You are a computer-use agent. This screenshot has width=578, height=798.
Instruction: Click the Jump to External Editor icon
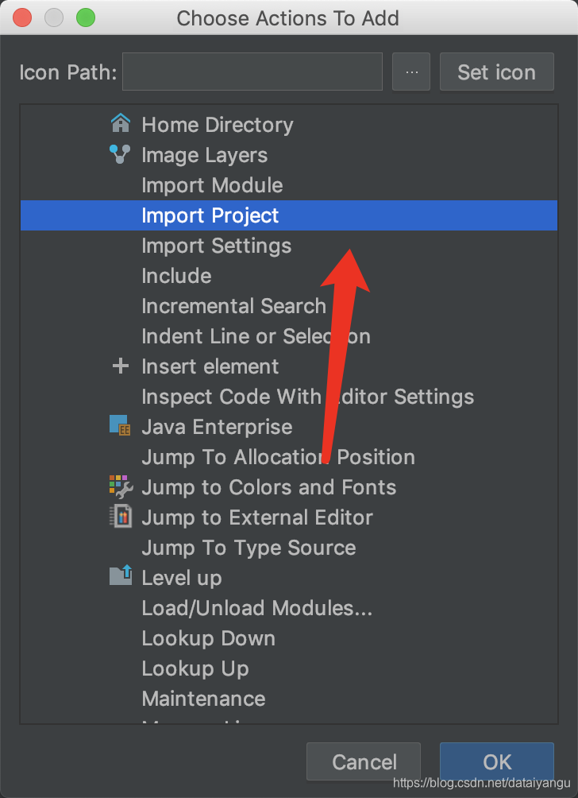click(120, 517)
